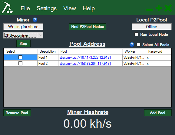Open the File menu
The width and height of the screenshot is (175, 135).
(x=25, y=8)
